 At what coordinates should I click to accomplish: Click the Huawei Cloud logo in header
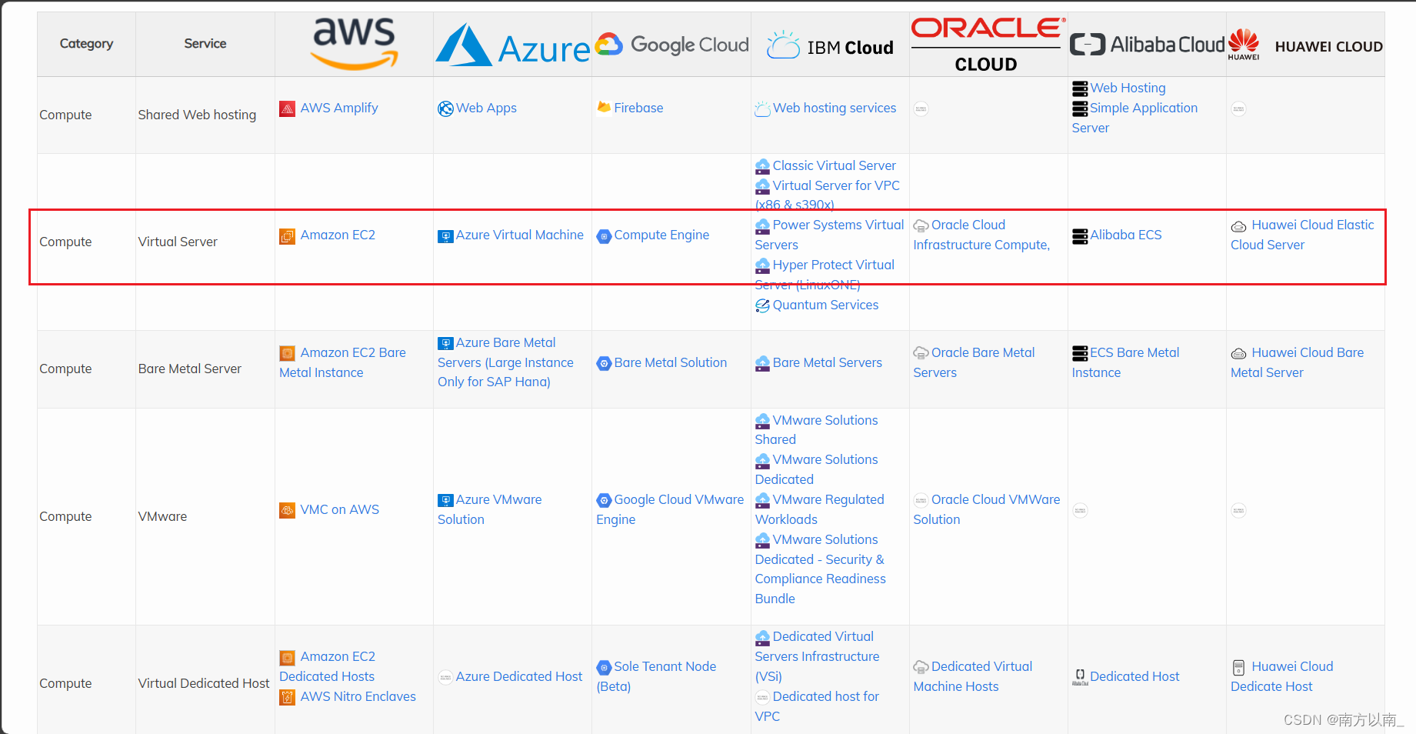[x=1305, y=45]
